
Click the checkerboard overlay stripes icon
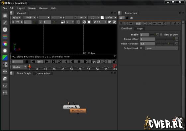[x=114, y=22]
